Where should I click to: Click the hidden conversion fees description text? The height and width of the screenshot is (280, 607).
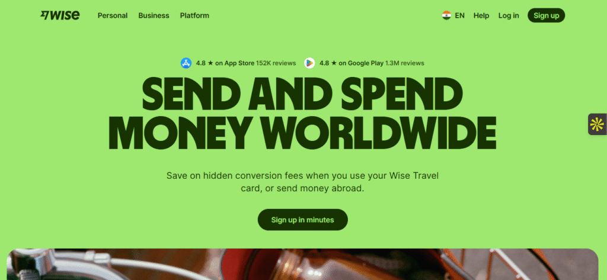(303, 182)
